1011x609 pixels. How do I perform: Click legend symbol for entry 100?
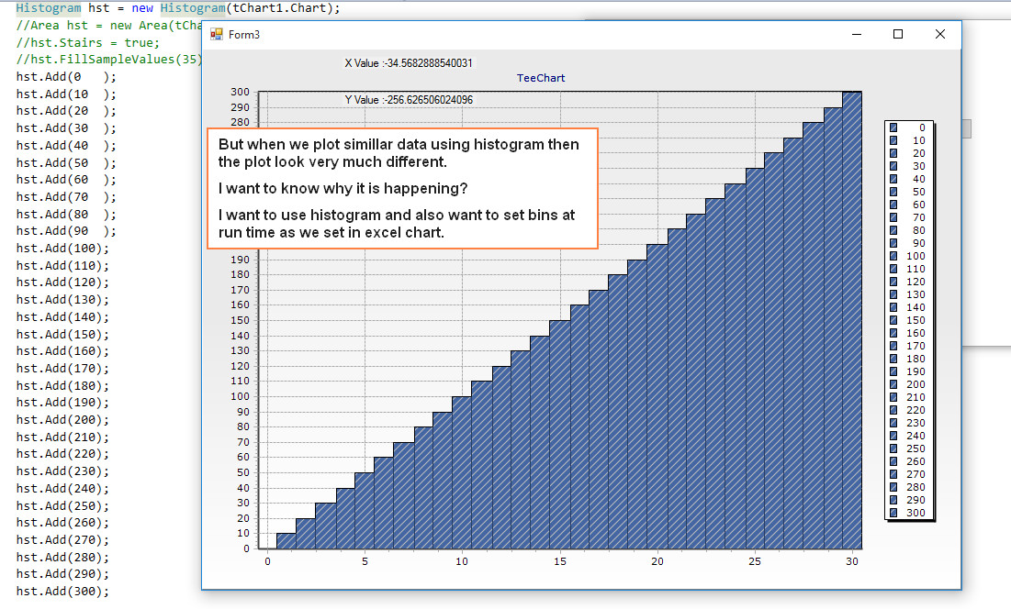click(x=893, y=256)
